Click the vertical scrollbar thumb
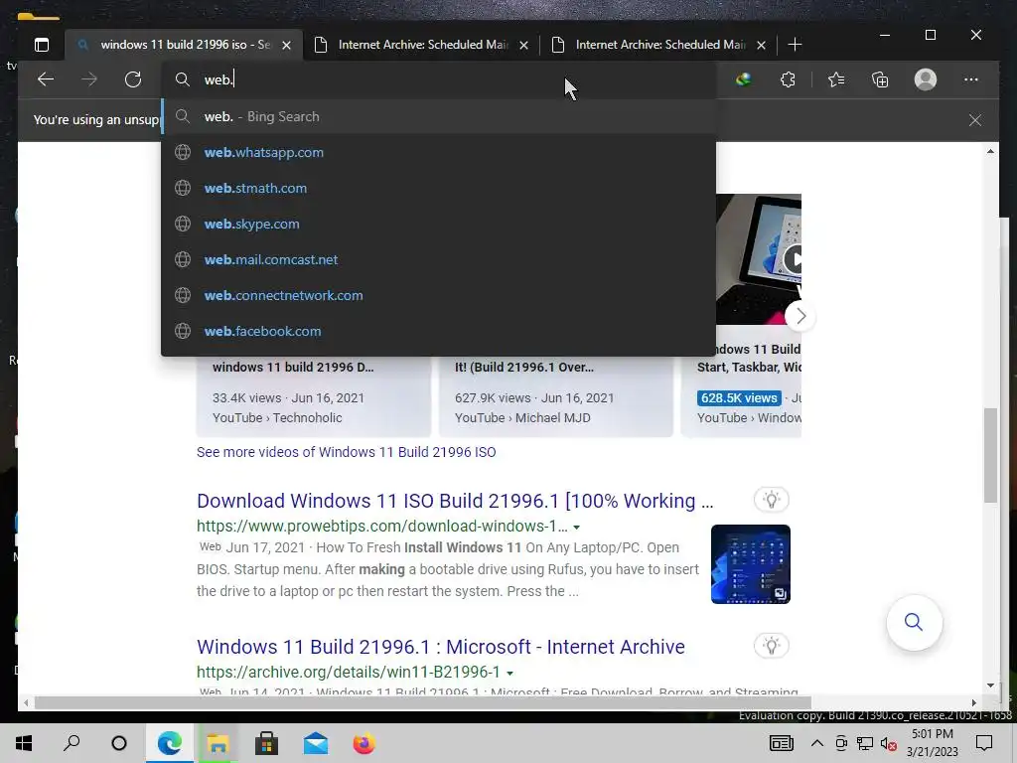 pyautogui.click(x=990, y=455)
